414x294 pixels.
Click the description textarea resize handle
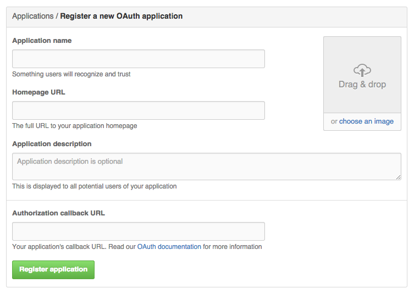point(399,177)
